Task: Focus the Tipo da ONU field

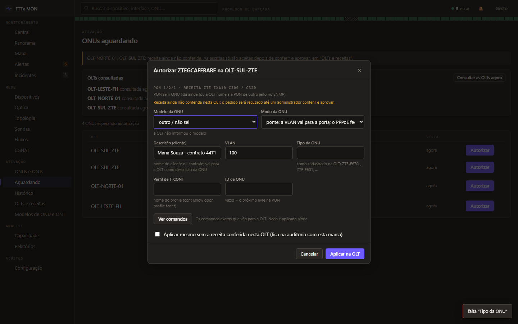Action: [331, 153]
